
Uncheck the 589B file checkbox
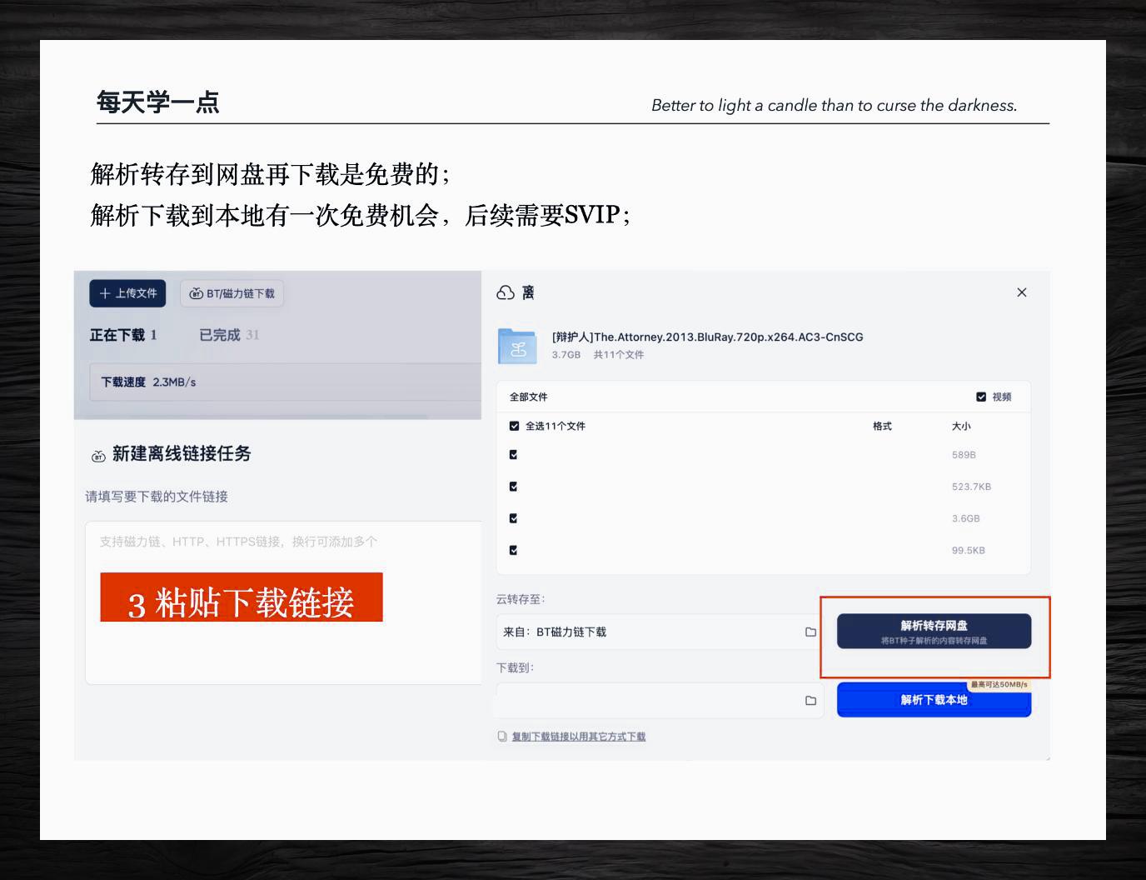[x=513, y=455]
